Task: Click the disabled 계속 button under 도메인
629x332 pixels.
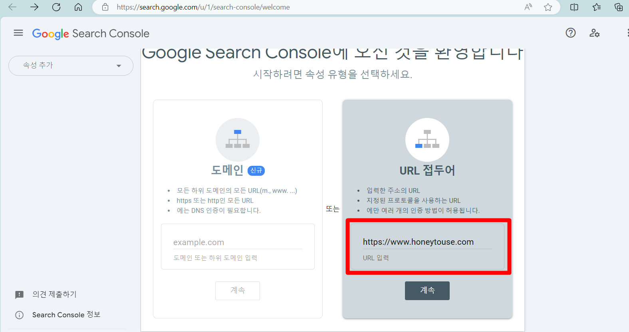Action: point(238,291)
